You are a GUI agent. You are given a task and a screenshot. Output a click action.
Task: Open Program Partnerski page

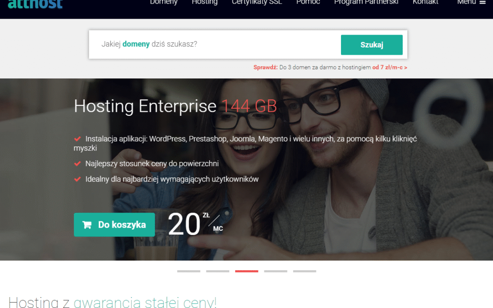(x=366, y=3)
